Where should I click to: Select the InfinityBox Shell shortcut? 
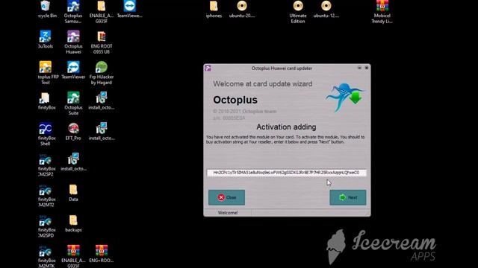pos(46,134)
